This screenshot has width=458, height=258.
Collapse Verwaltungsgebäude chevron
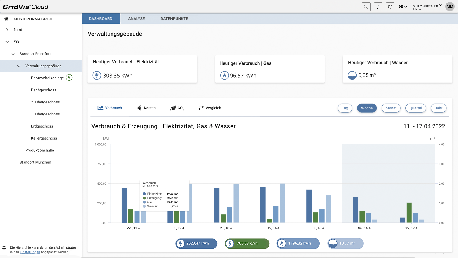(19, 66)
